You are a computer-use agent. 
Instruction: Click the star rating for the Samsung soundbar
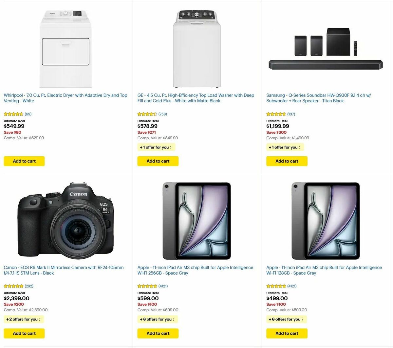click(x=276, y=114)
